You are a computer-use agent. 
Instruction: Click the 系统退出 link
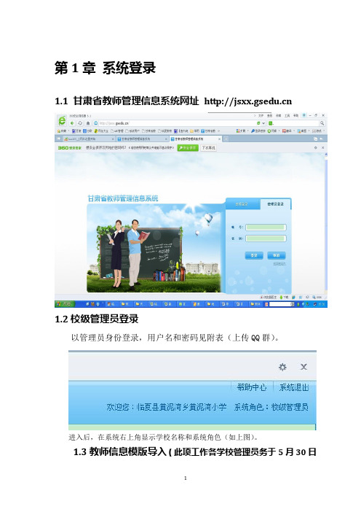pyautogui.click(x=294, y=387)
